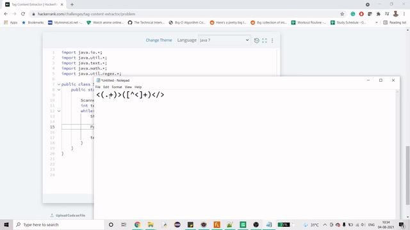
Task: Open the Study Schedule bookmark
Action: [x=348, y=23]
